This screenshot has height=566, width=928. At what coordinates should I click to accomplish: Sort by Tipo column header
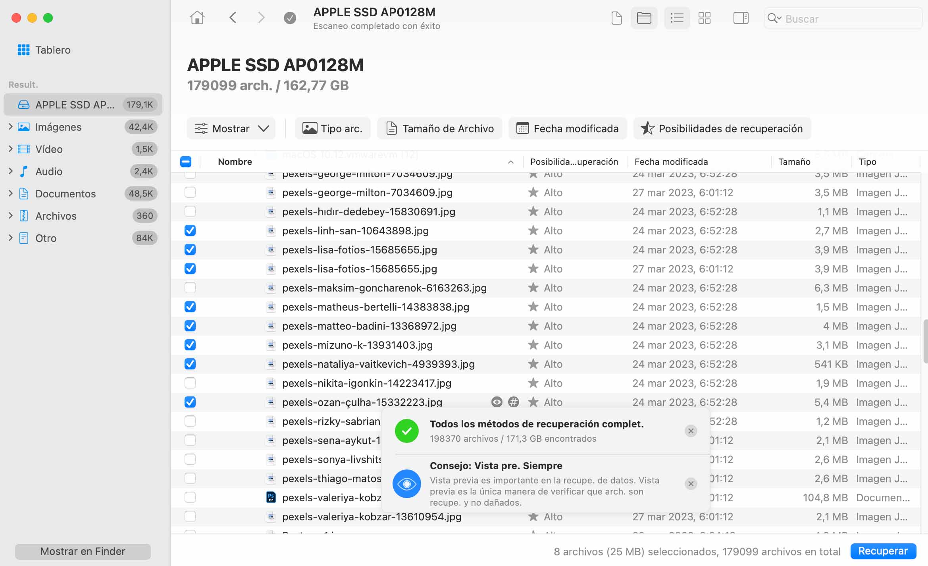[x=867, y=162]
